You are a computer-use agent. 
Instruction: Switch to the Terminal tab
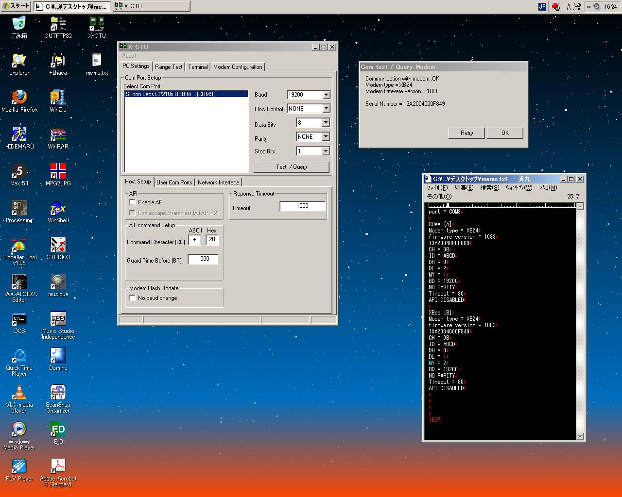[198, 67]
